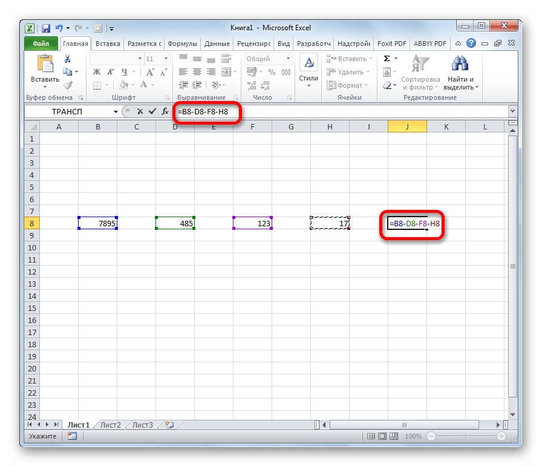Image resolution: width=542 pixels, height=467 pixels.
Task: Click the Format Painter brush icon
Action: 68,85
